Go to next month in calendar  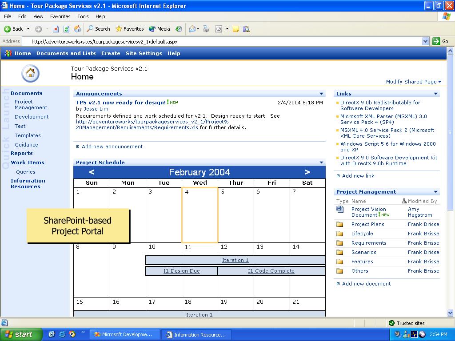[307, 172]
